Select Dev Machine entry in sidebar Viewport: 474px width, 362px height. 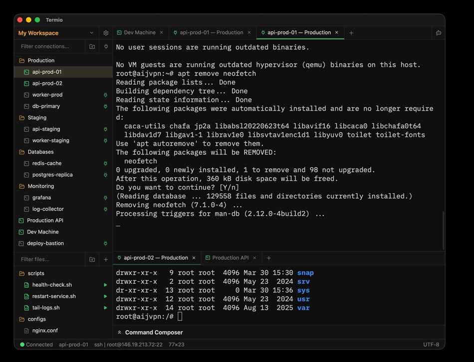[63, 232]
